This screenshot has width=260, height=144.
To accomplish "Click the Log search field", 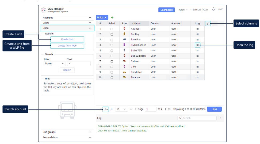I will point(197,118).
